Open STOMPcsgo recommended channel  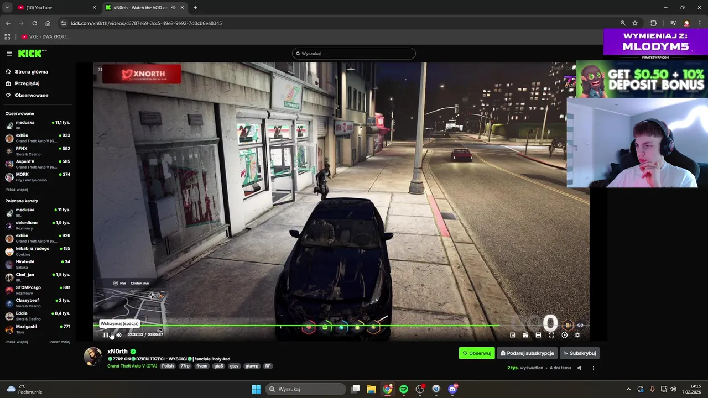coord(38,290)
